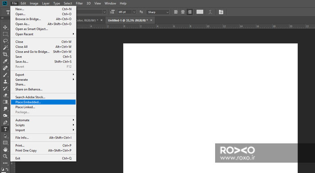Select the Move tool
The image size is (315, 173).
(x=5, y=27)
